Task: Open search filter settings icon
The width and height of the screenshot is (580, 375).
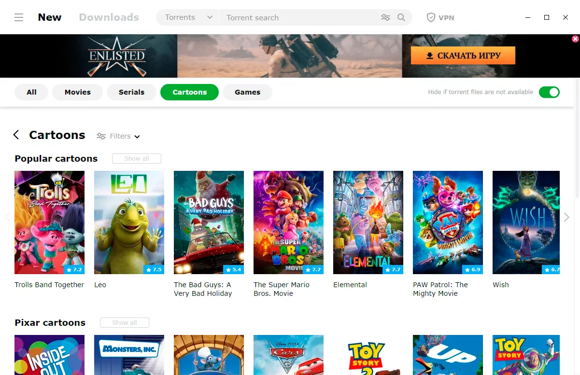Action: 385,17
